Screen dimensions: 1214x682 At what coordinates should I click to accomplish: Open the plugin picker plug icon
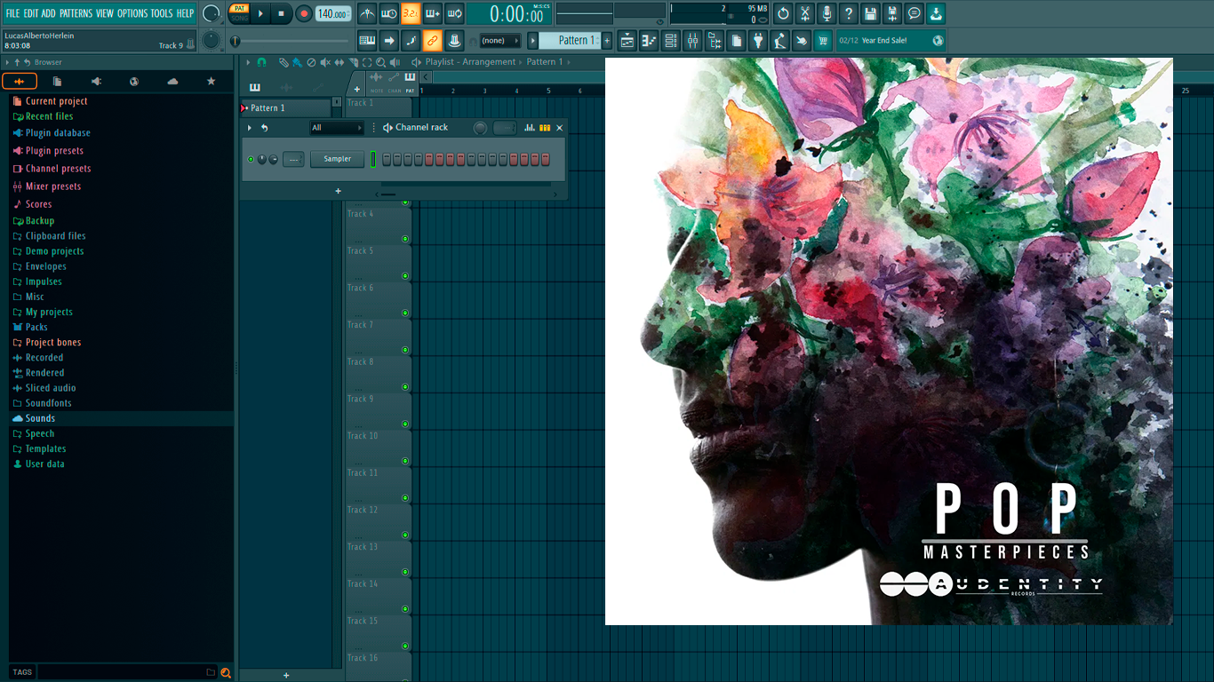[x=758, y=40]
